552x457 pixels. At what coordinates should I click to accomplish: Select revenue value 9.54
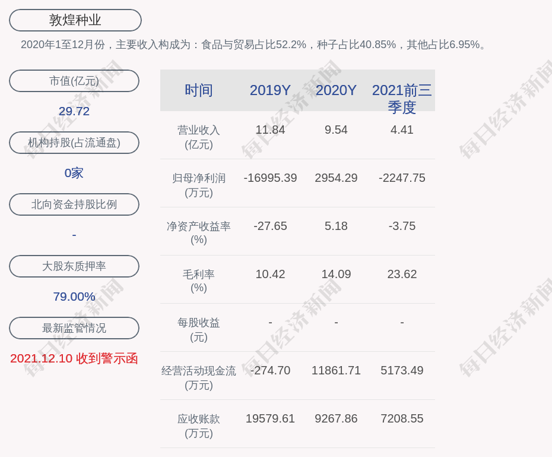click(336, 130)
